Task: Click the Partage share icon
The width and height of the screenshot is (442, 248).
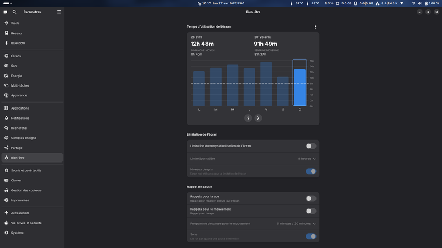Action: tap(6, 148)
